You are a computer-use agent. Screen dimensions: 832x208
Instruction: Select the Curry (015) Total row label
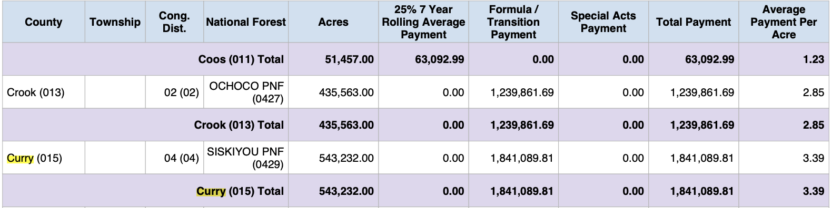point(240,191)
